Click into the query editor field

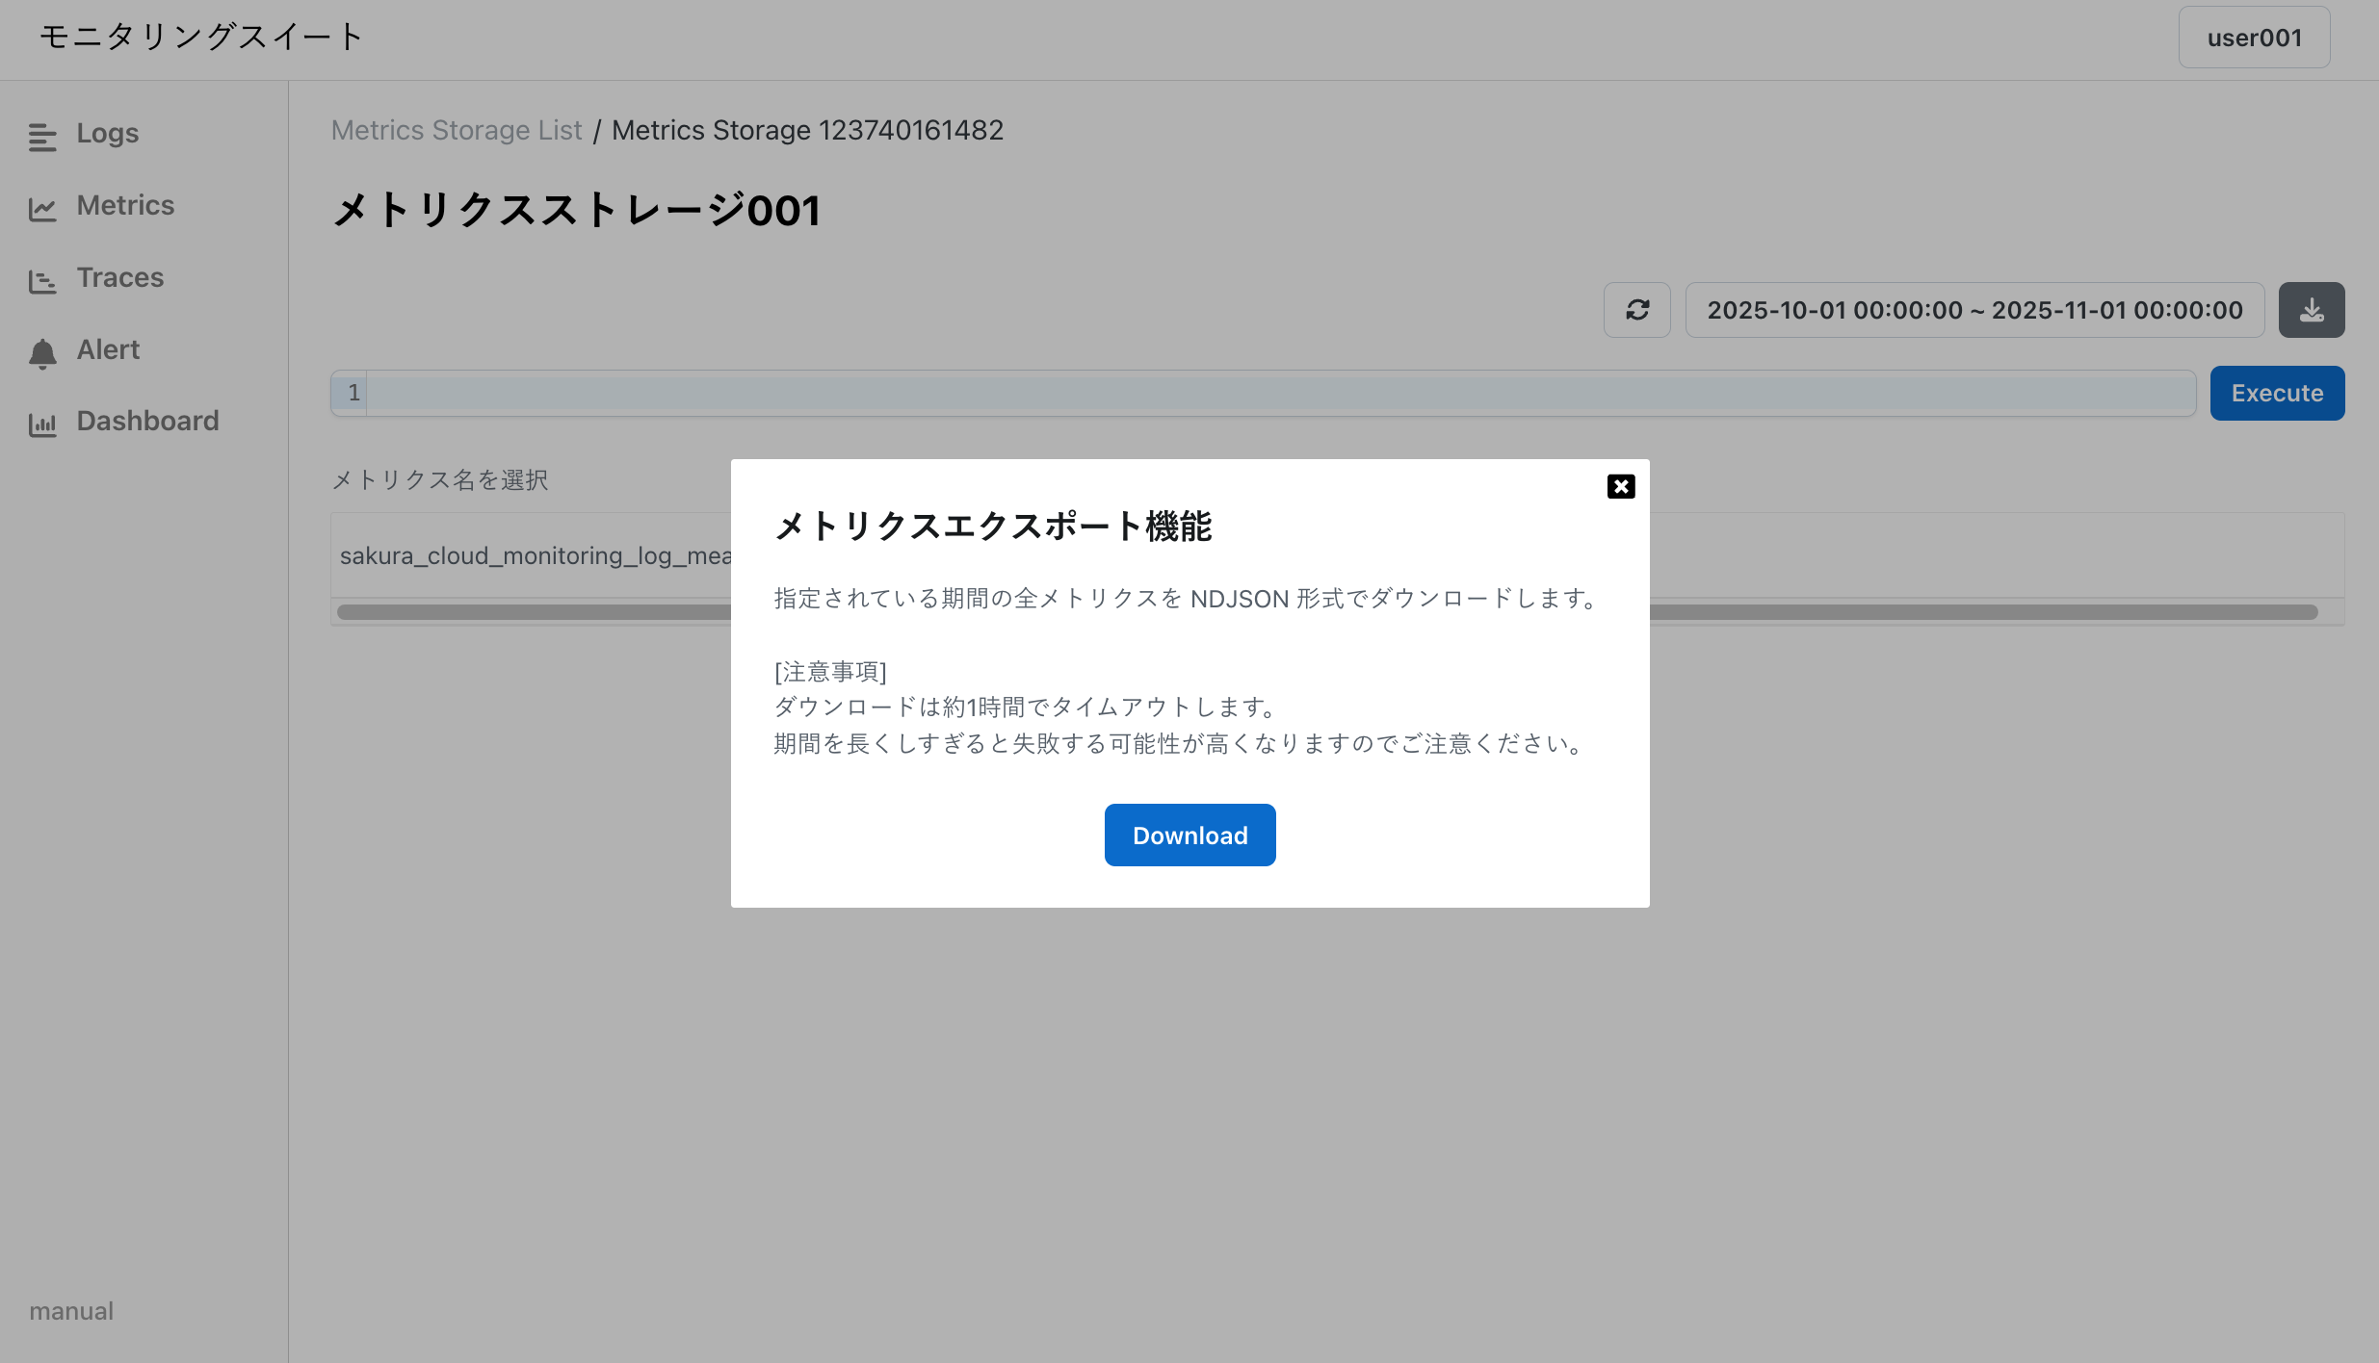click(x=1279, y=393)
